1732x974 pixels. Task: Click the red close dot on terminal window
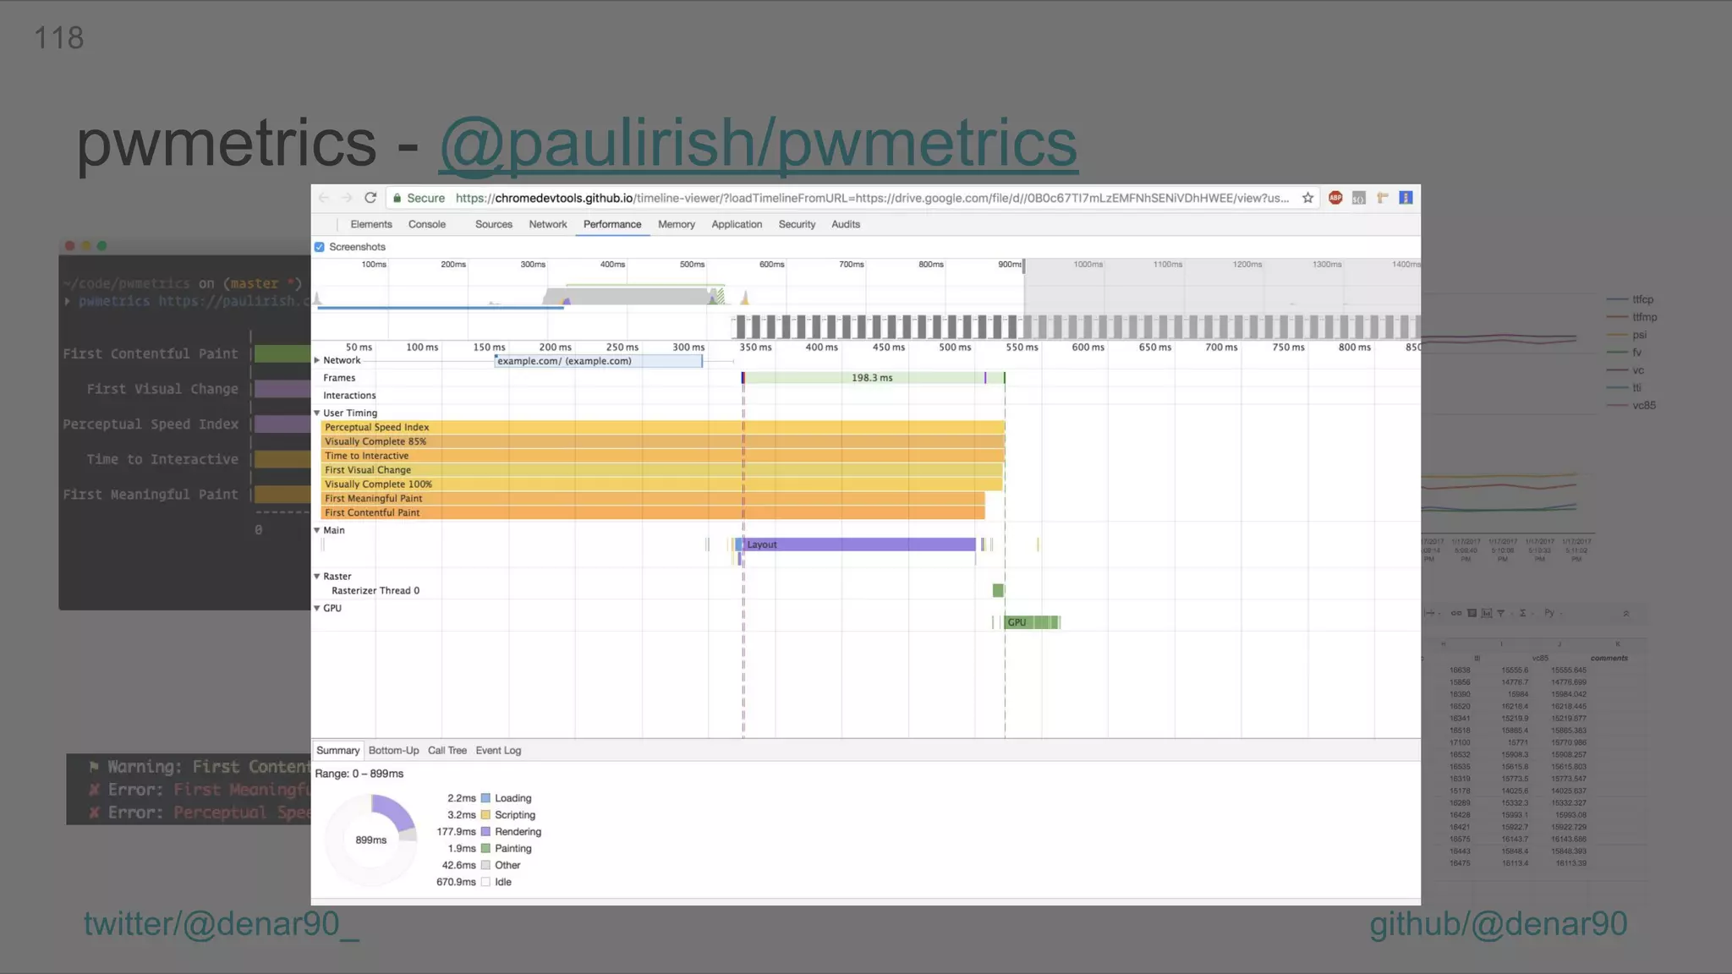70,246
